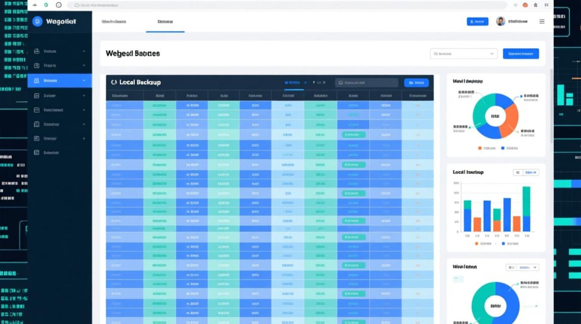Expand the first sidebar item's chevron arrow
This screenshot has height=324, width=581.
tap(84, 51)
